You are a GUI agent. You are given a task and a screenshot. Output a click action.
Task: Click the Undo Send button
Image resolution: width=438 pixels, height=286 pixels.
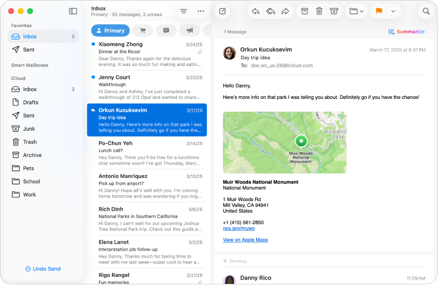click(x=43, y=269)
